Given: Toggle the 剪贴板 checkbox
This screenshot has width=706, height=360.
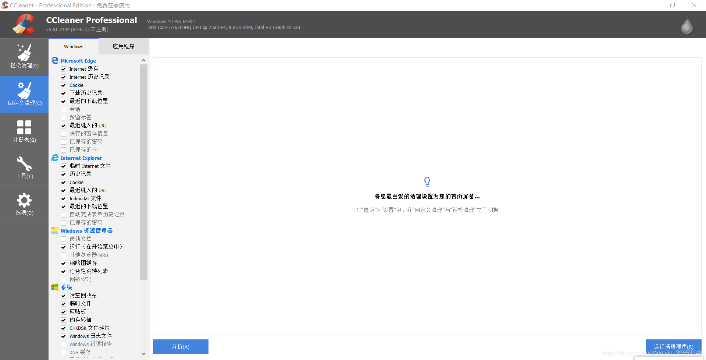Looking at the screenshot, I should pos(63,312).
